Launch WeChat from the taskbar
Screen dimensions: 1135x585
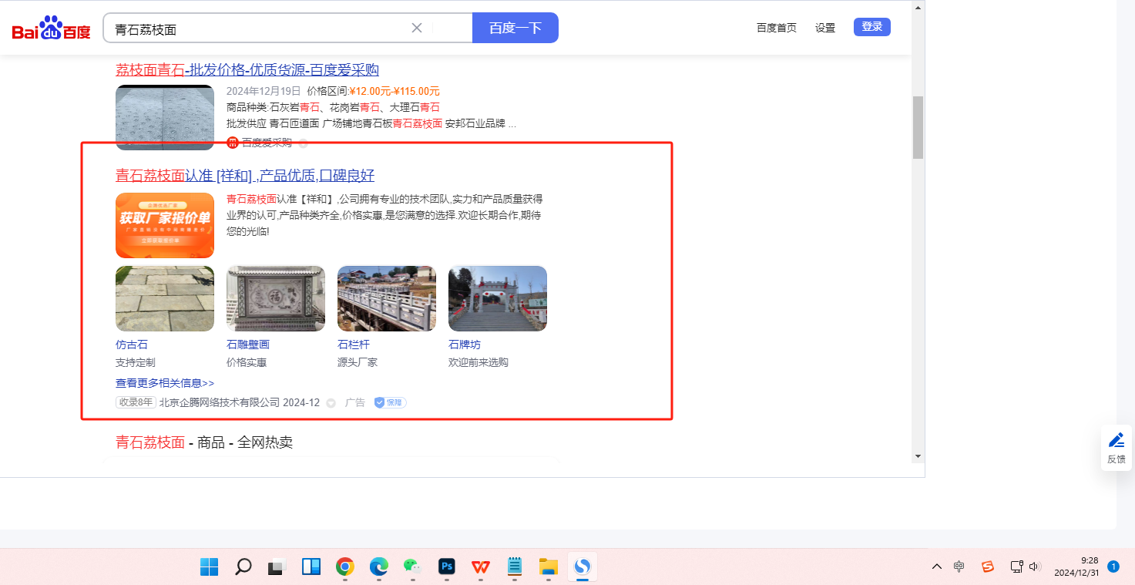click(x=412, y=567)
